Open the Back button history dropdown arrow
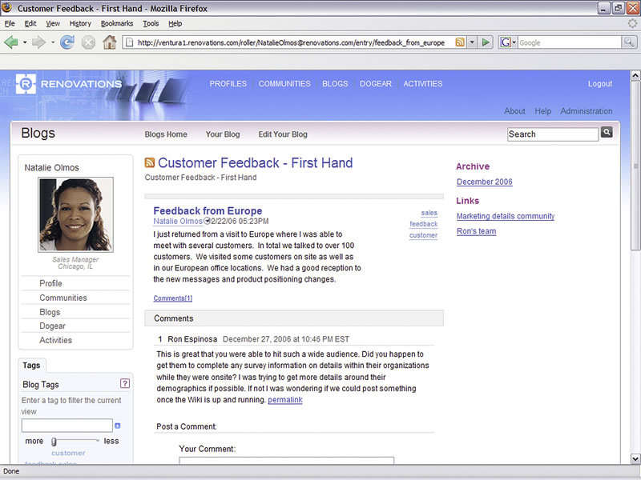 tap(25, 42)
